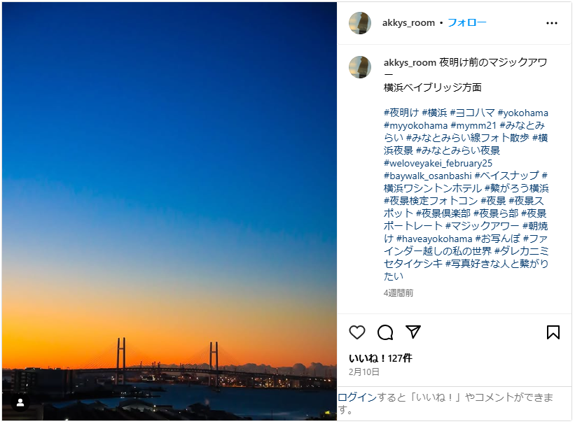The image size is (575, 424).
Task: Share post with paper plane icon
Action: (413, 332)
